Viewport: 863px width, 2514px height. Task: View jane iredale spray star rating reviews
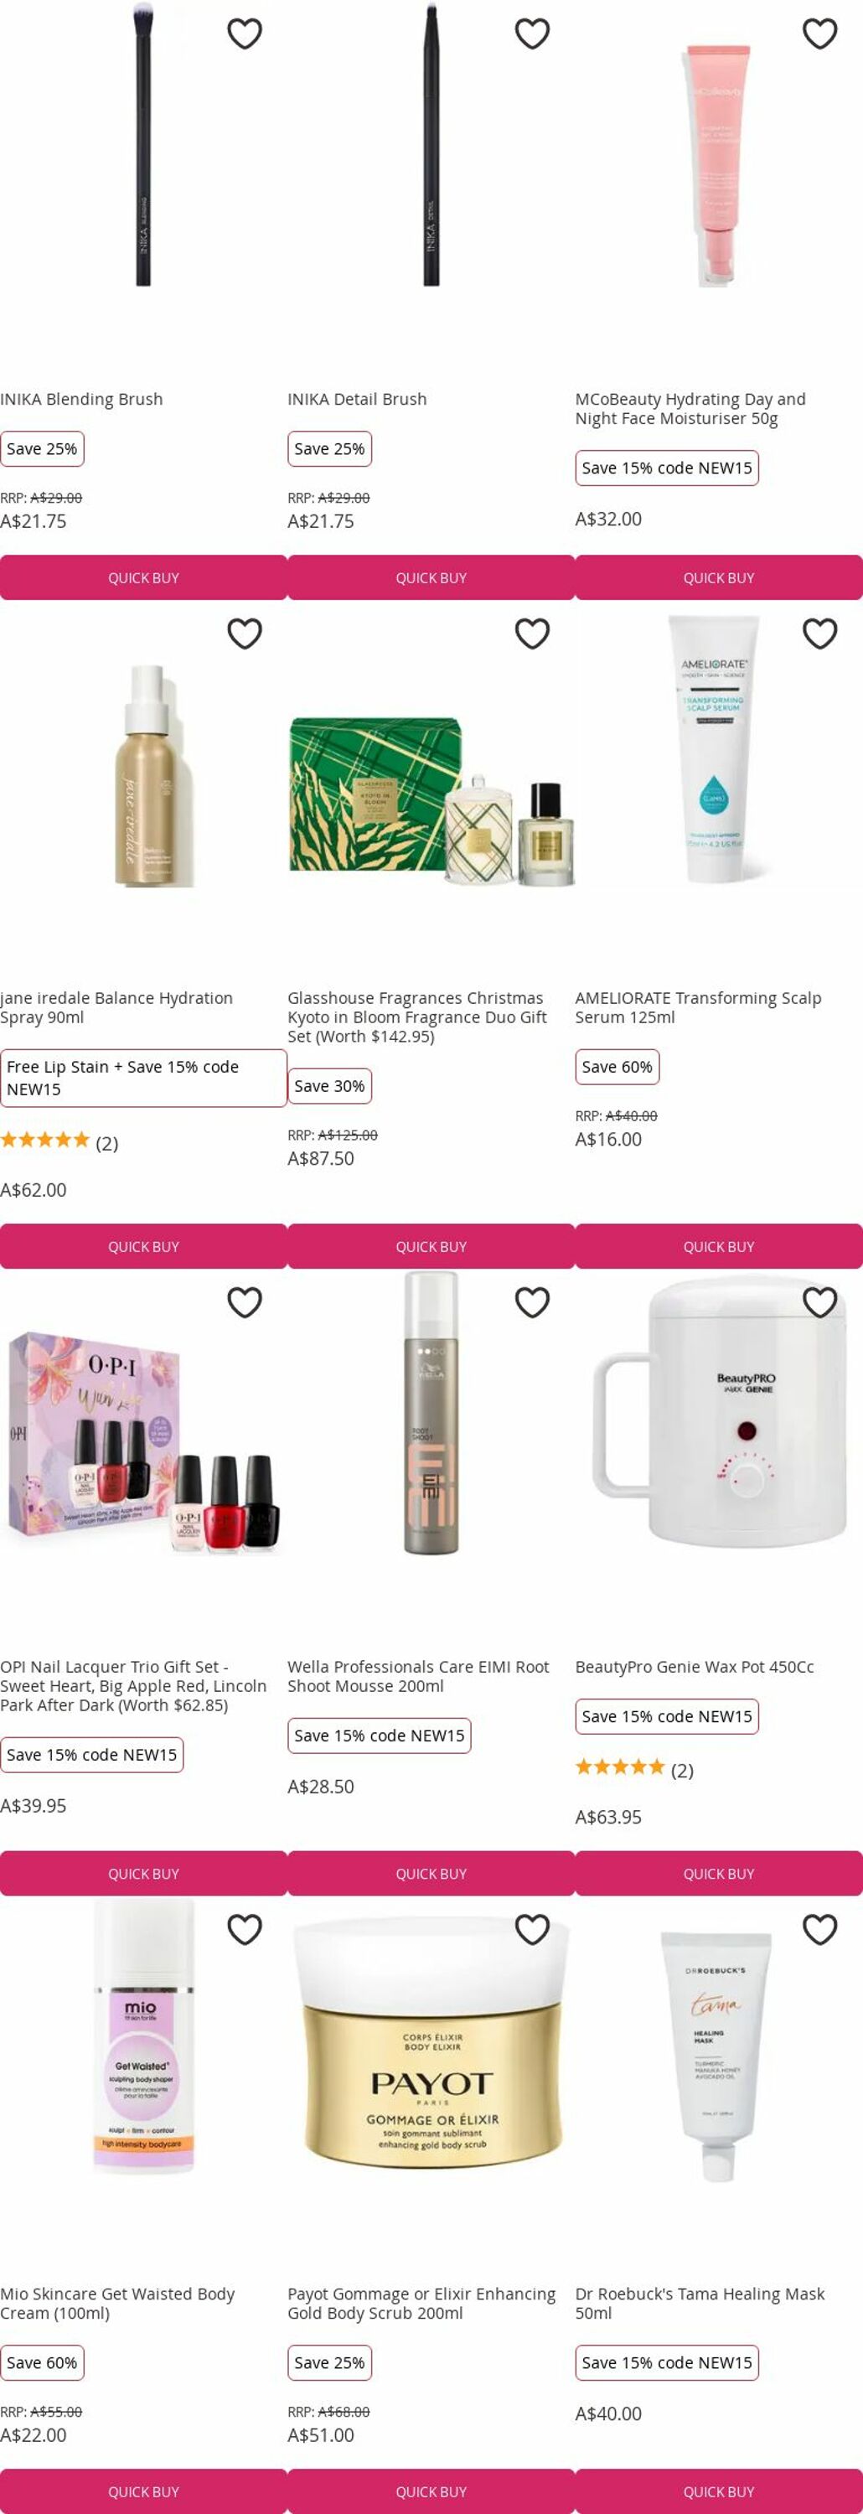[59, 1142]
